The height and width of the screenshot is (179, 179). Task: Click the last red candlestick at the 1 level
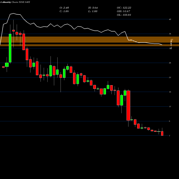pyautogui.click(x=162, y=134)
